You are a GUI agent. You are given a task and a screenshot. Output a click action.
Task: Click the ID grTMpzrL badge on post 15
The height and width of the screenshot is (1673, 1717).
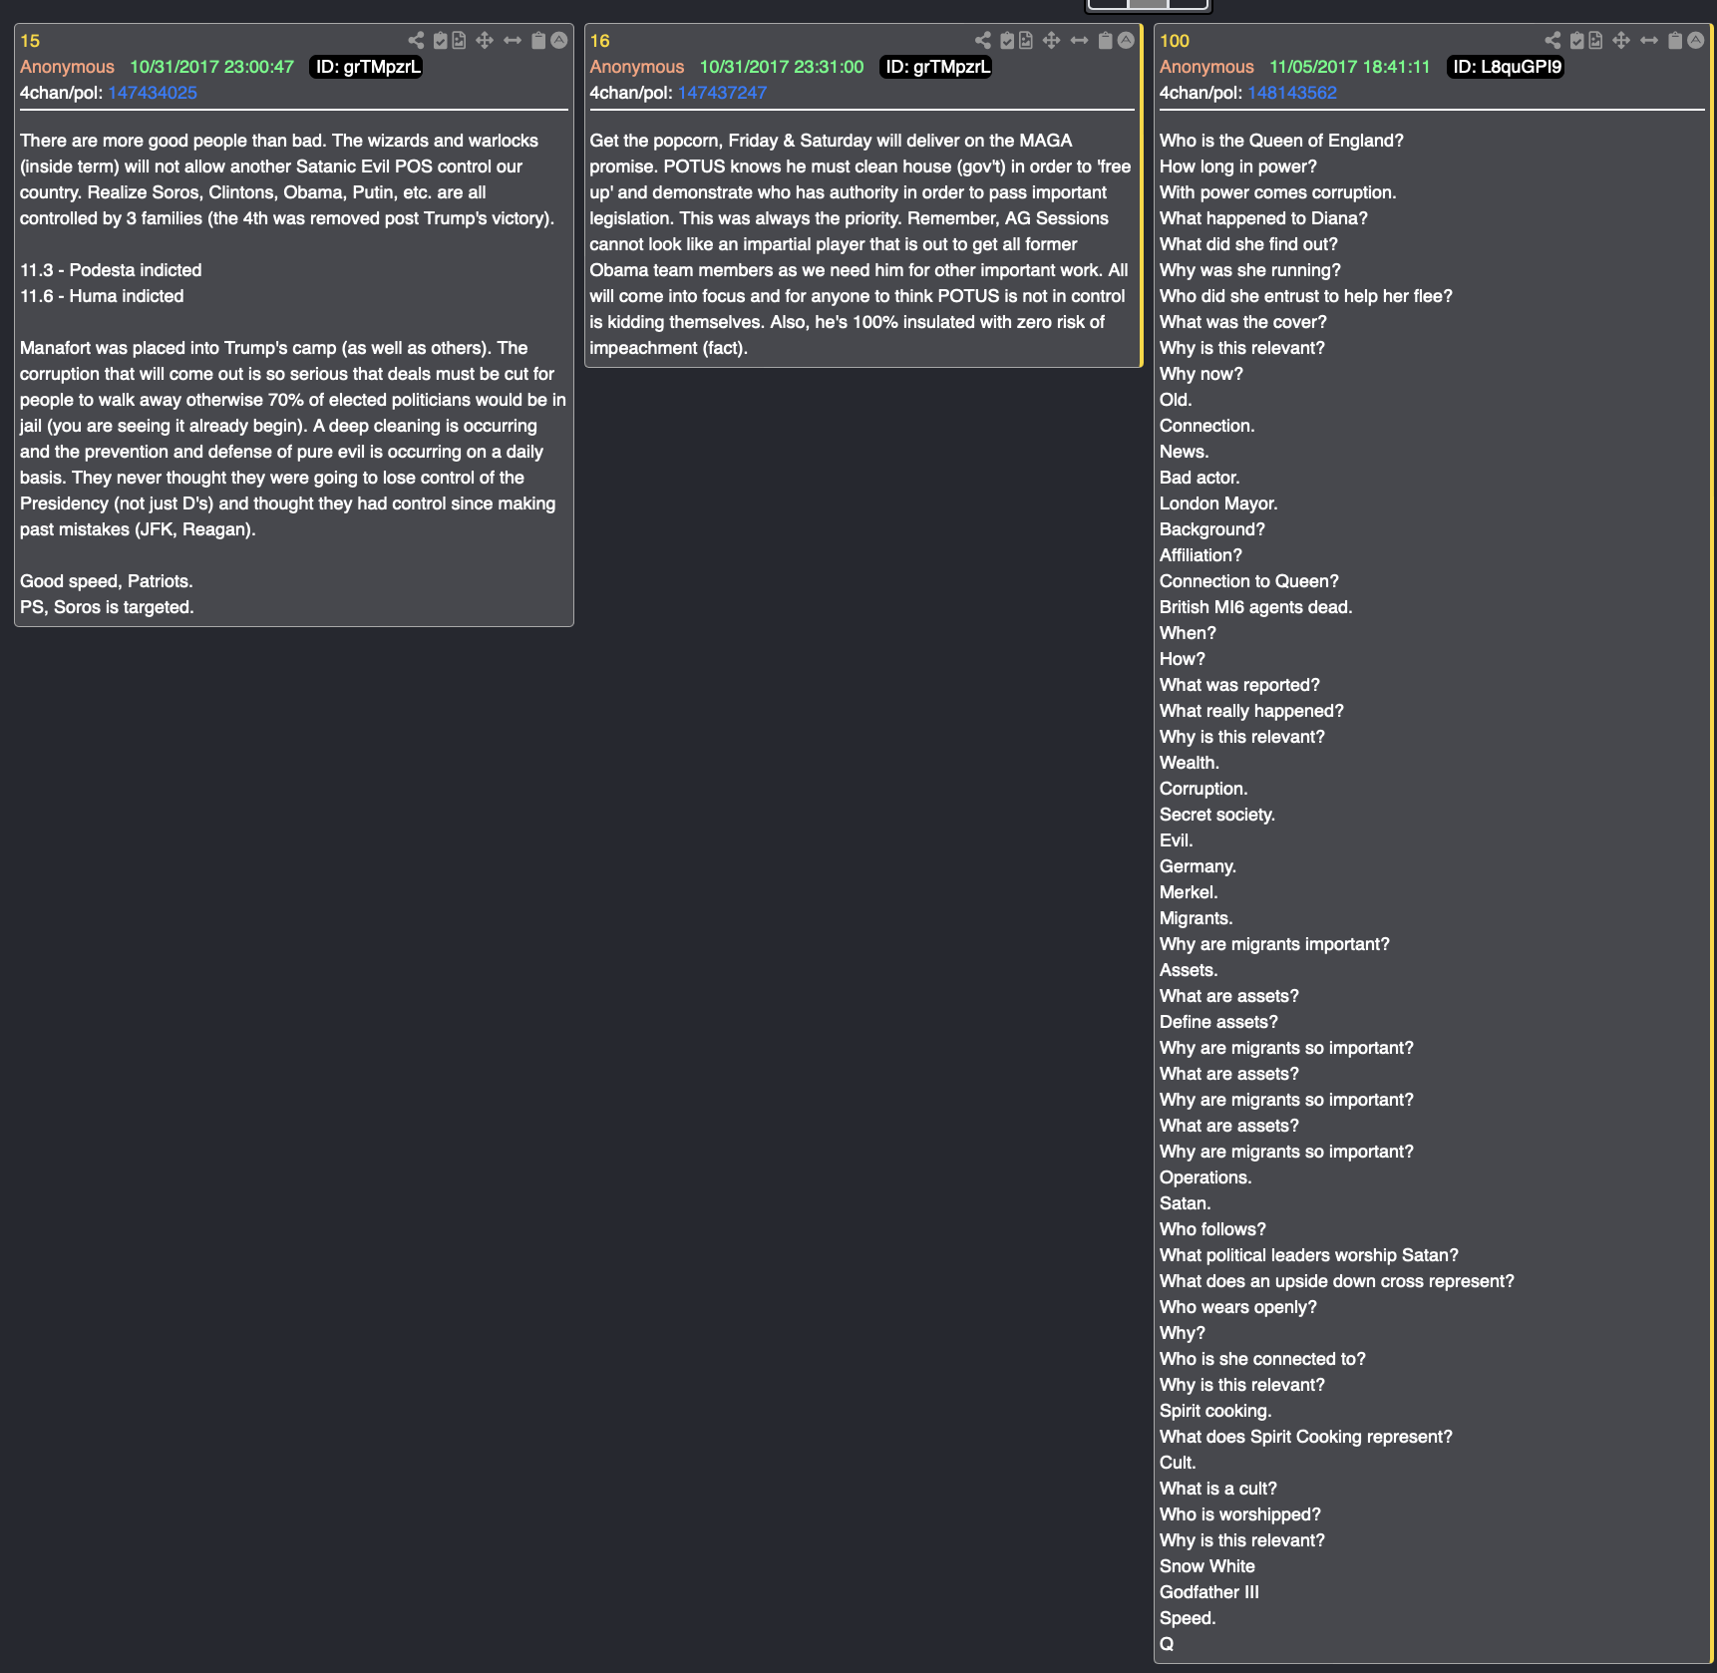pos(366,67)
